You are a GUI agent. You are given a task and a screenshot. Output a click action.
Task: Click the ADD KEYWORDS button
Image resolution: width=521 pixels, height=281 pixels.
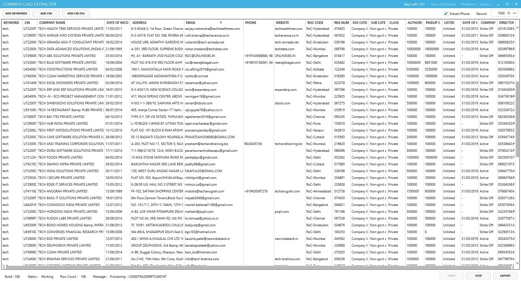(16, 13)
